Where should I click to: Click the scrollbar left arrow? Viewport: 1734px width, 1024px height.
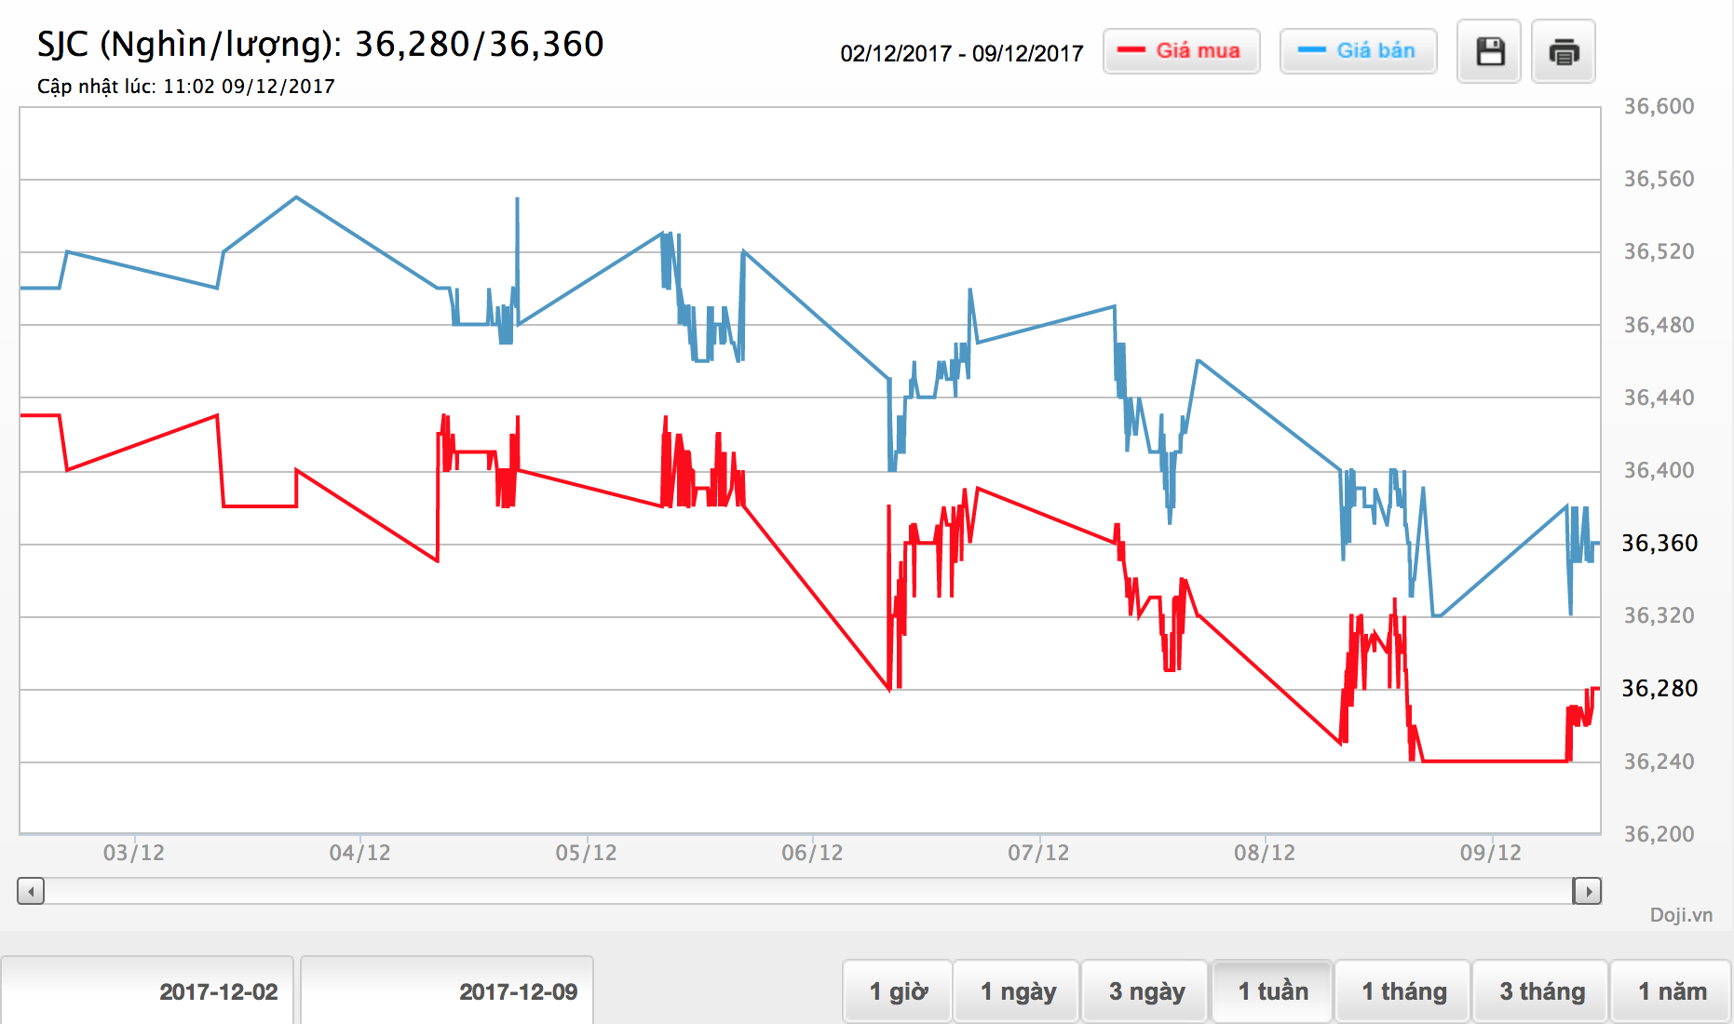point(31,892)
